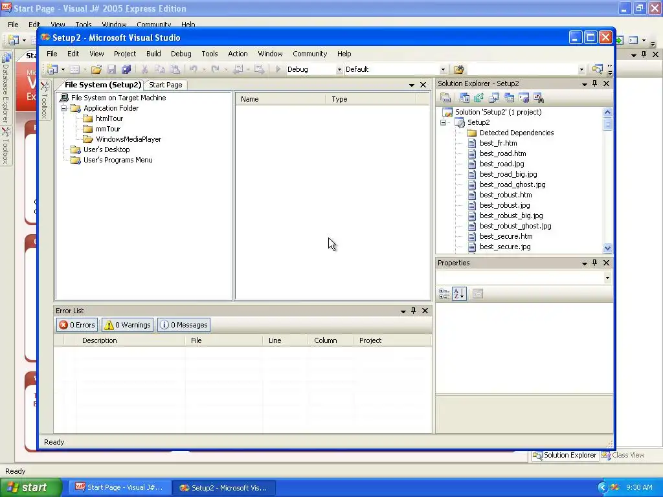Image resolution: width=663 pixels, height=497 pixels.
Task: Open Launch Conditions Editor icon in Solution Explorer
Action: (x=538, y=98)
